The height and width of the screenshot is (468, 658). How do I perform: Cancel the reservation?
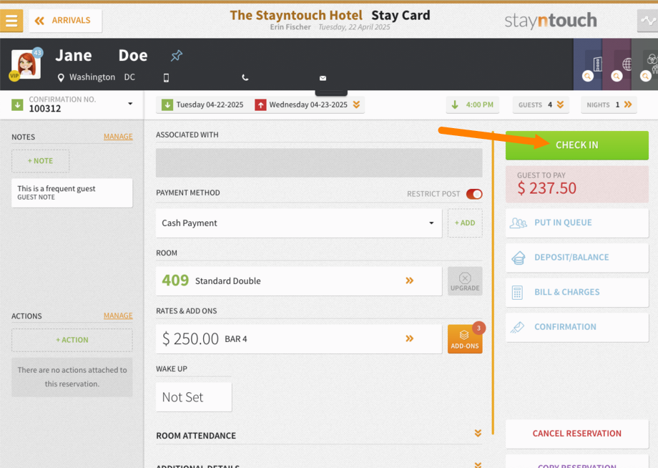(577, 434)
